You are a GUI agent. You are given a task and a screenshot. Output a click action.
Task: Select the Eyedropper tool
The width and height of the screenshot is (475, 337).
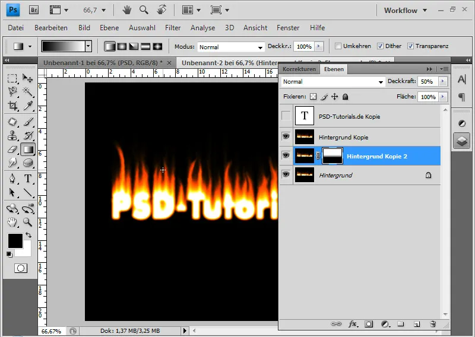click(x=28, y=106)
